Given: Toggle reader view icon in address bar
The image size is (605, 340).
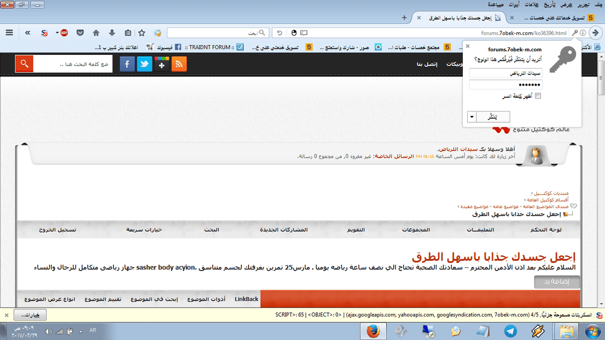Looking at the screenshot, I should (x=304, y=33).
